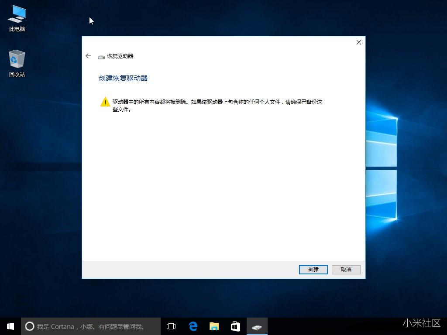The height and width of the screenshot is (335, 447).
Task: Click the 创建恢复驱动器 blue heading
Action: pos(123,77)
